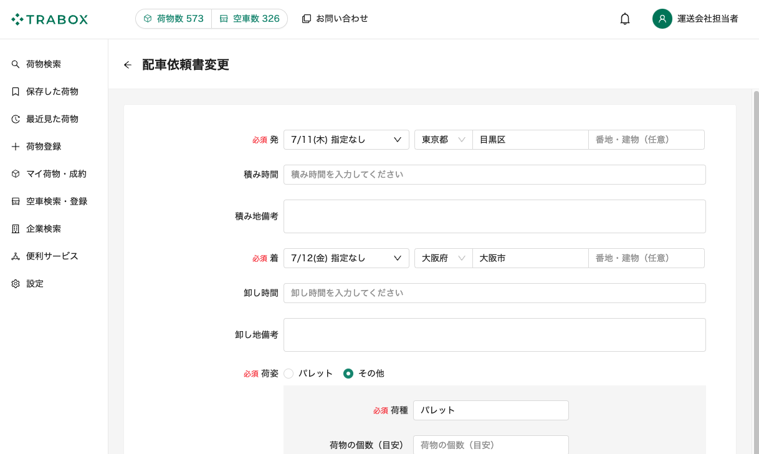Click the page vertical scrollbar

tap(756, 271)
